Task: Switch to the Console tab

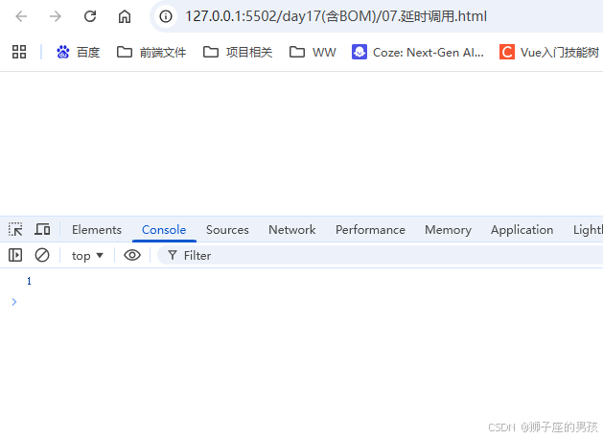Action: tap(164, 230)
